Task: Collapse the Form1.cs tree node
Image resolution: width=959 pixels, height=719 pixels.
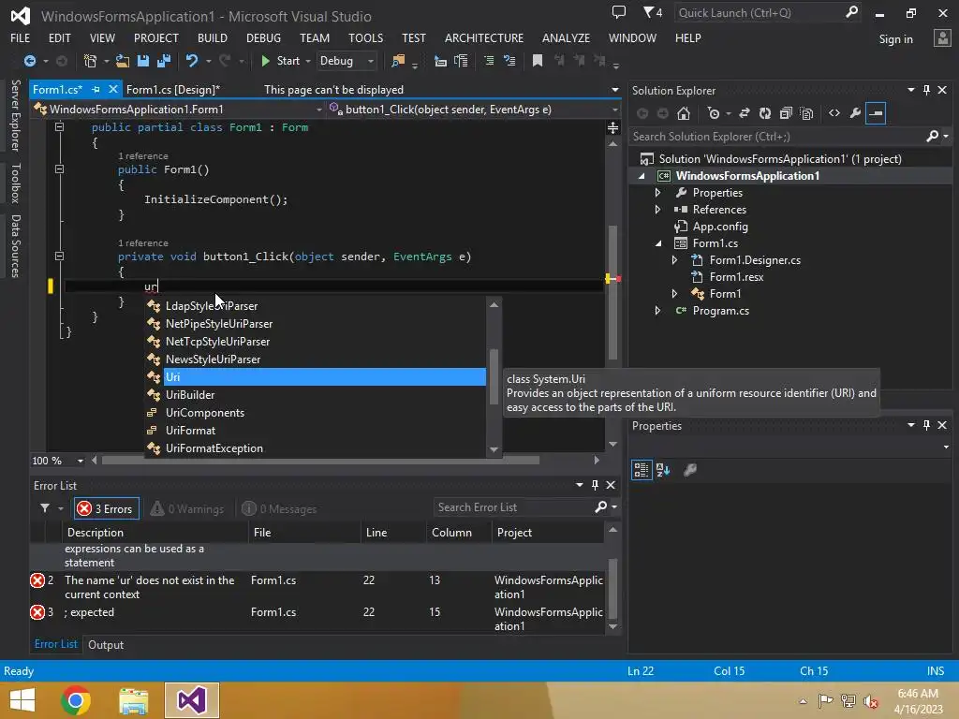Action: point(658,243)
